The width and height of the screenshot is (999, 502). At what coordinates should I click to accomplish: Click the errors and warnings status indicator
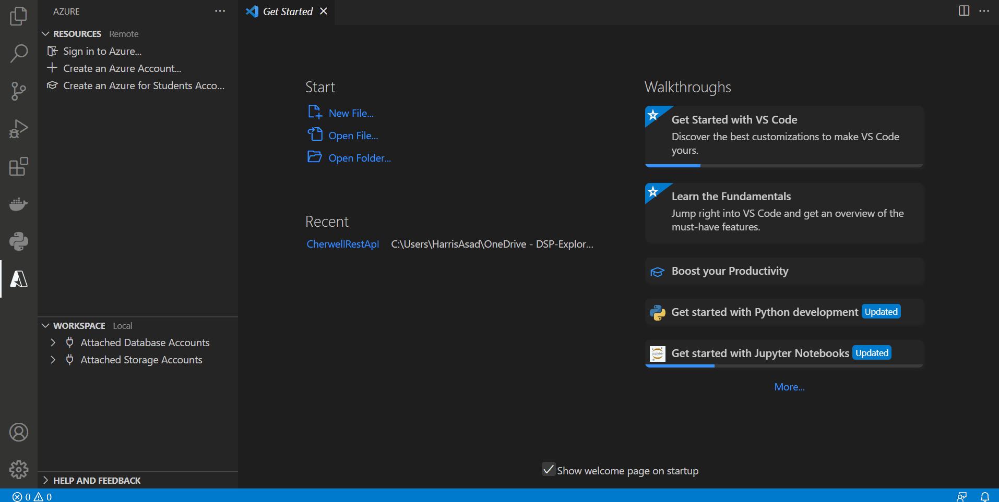(x=32, y=497)
